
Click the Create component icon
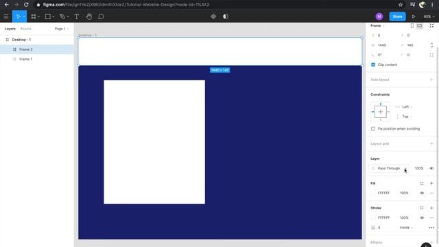[x=213, y=16]
